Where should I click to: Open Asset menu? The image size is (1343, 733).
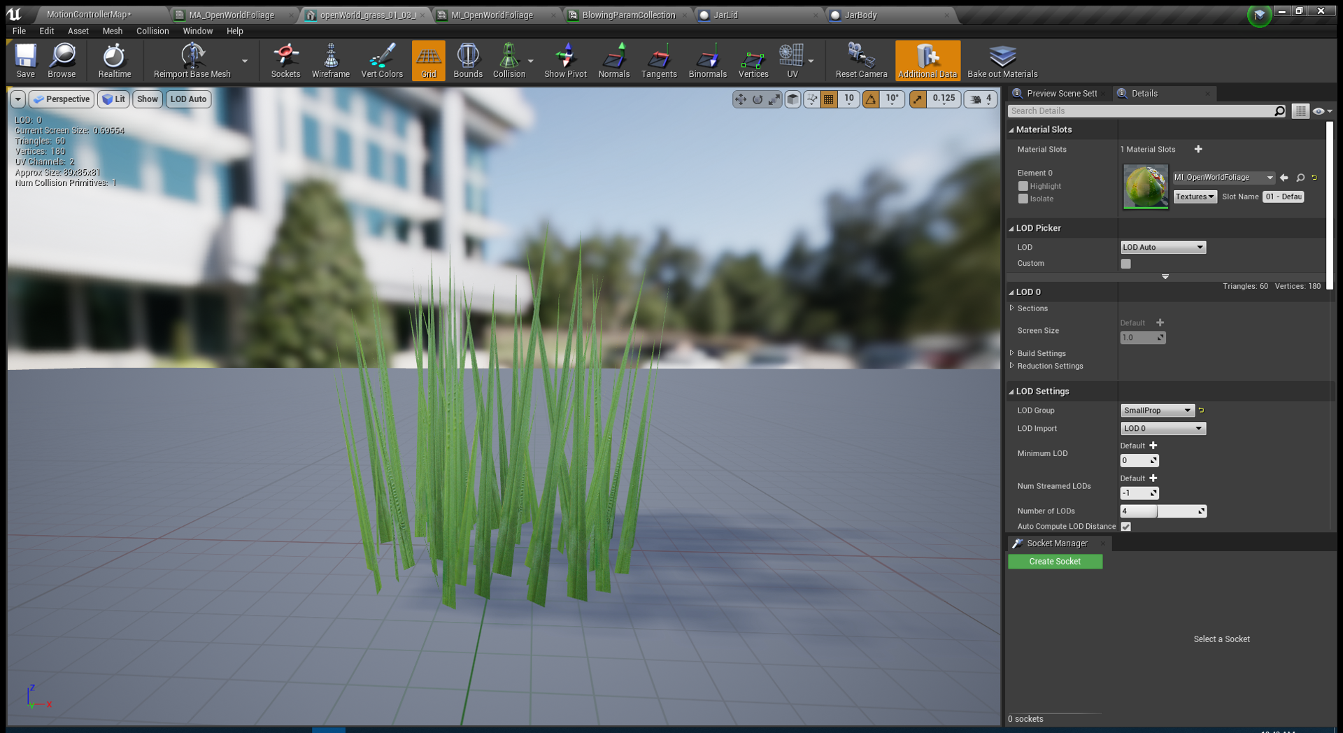[x=78, y=31]
